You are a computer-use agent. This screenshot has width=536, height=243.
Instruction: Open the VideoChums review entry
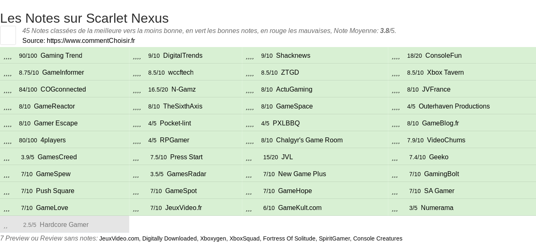[x=446, y=140]
